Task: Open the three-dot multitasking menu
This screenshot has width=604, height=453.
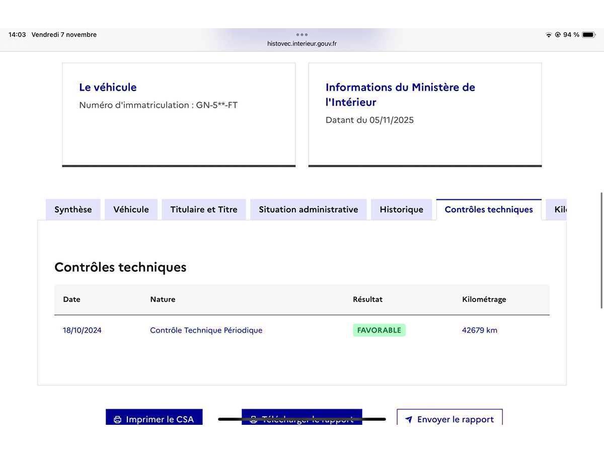Action: pyautogui.click(x=302, y=35)
